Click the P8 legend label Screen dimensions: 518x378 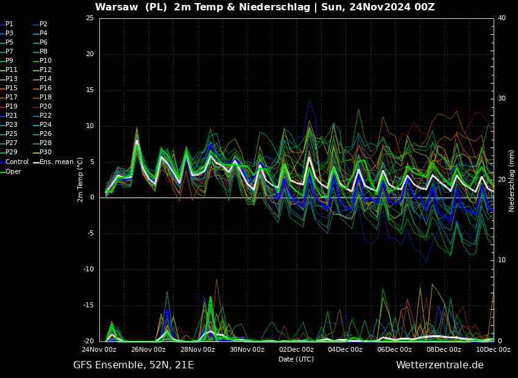click(x=40, y=52)
